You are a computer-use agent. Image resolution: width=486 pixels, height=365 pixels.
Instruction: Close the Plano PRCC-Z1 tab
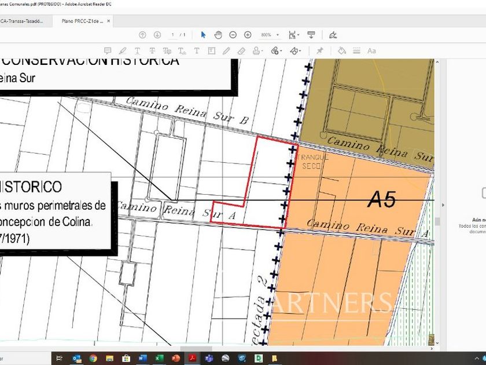[108, 21]
